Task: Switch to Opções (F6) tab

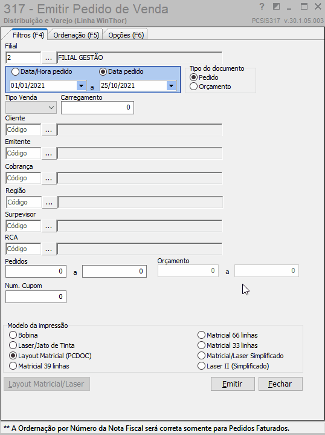Action: [126, 35]
